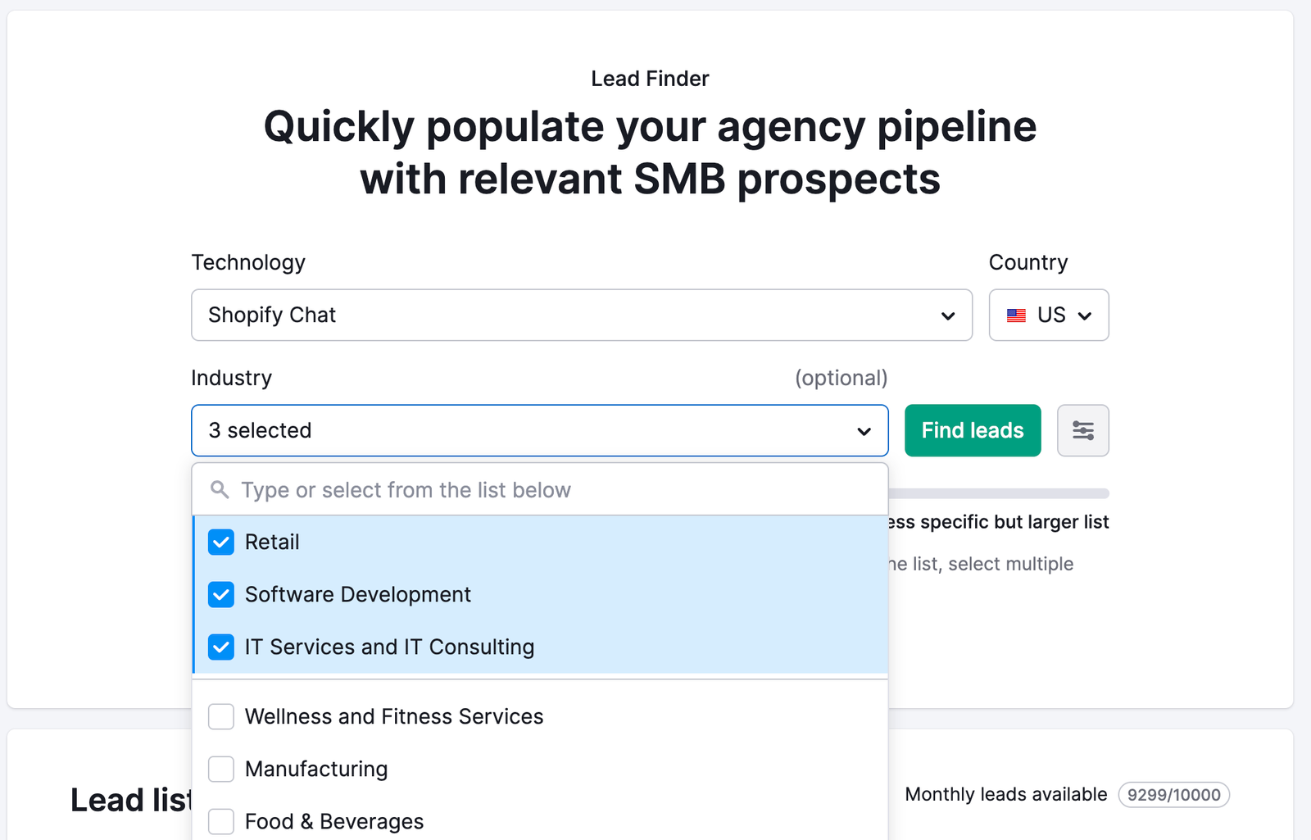Focus the industry search text field
The width and height of the screenshot is (1311, 840).
(x=557, y=490)
